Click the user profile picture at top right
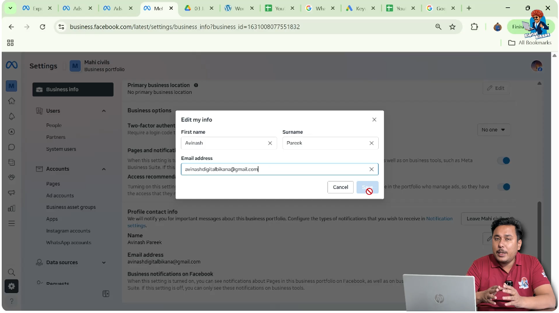The image size is (559, 313). tap(536, 66)
